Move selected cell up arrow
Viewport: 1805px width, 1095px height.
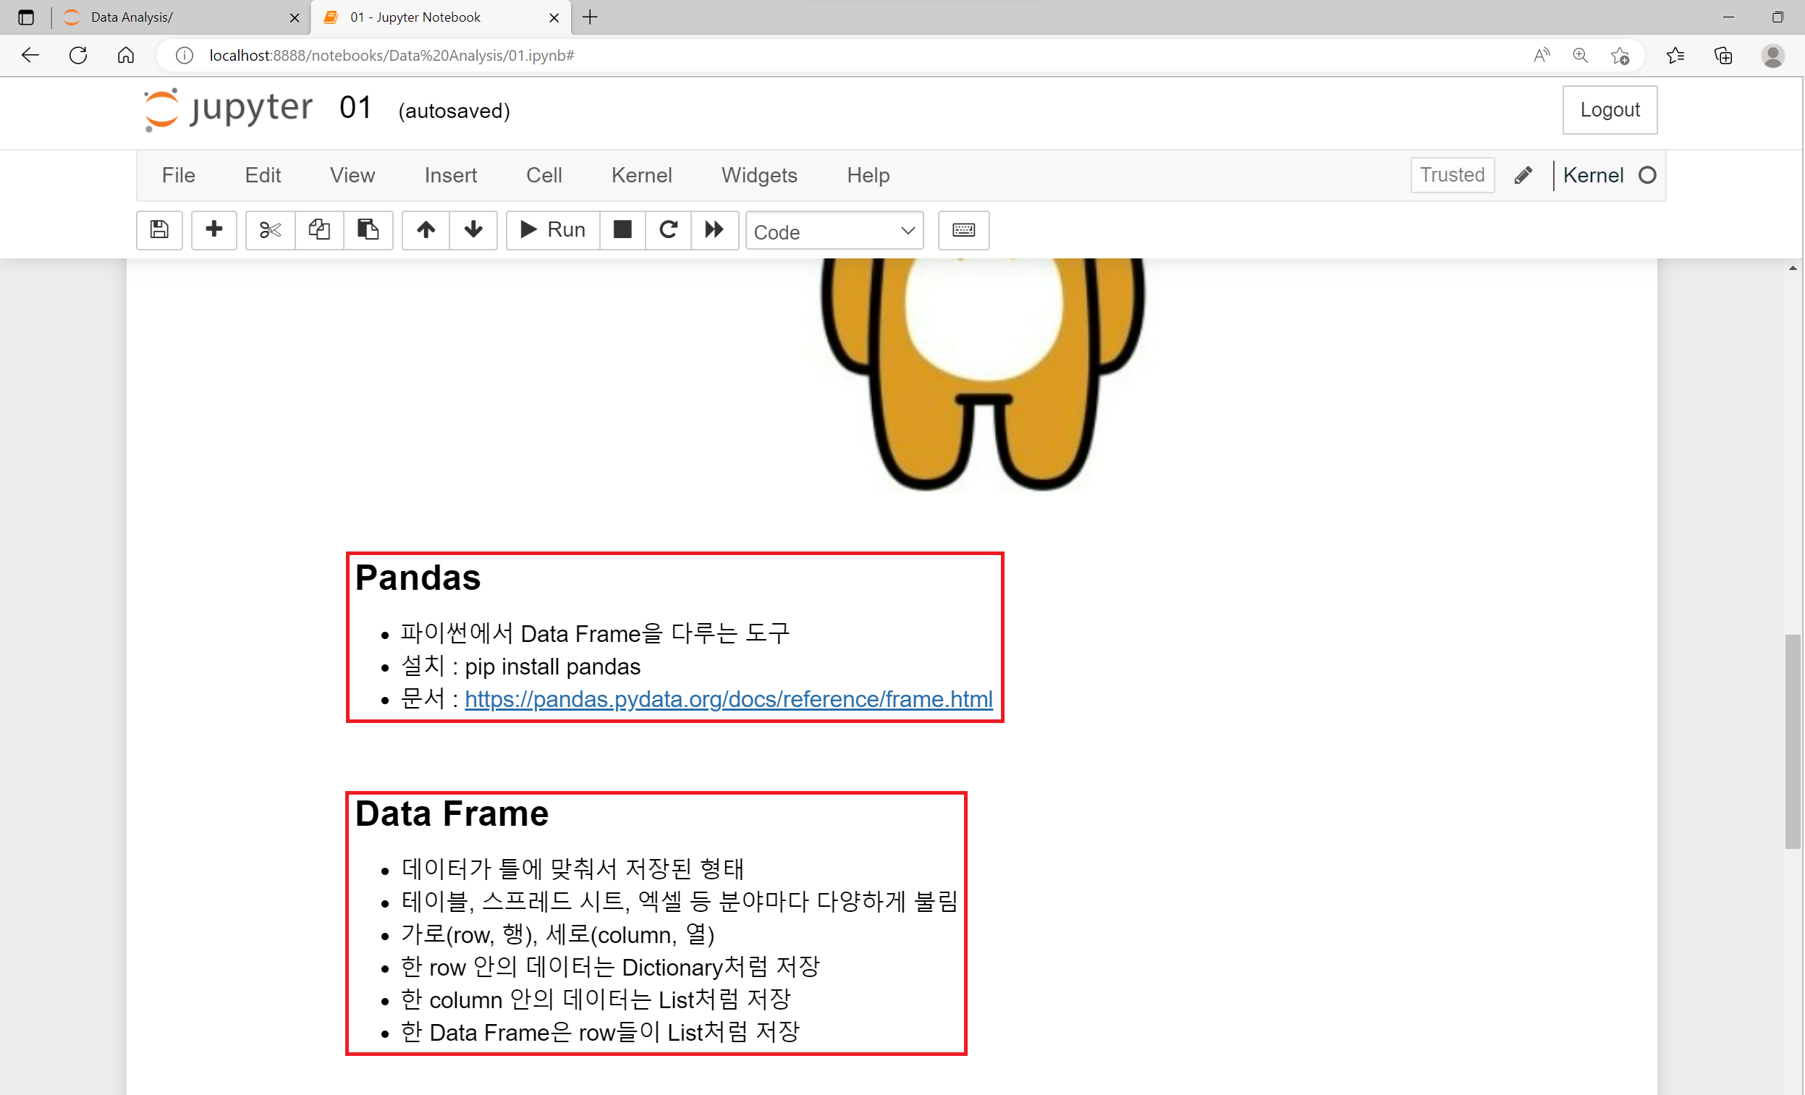click(426, 230)
